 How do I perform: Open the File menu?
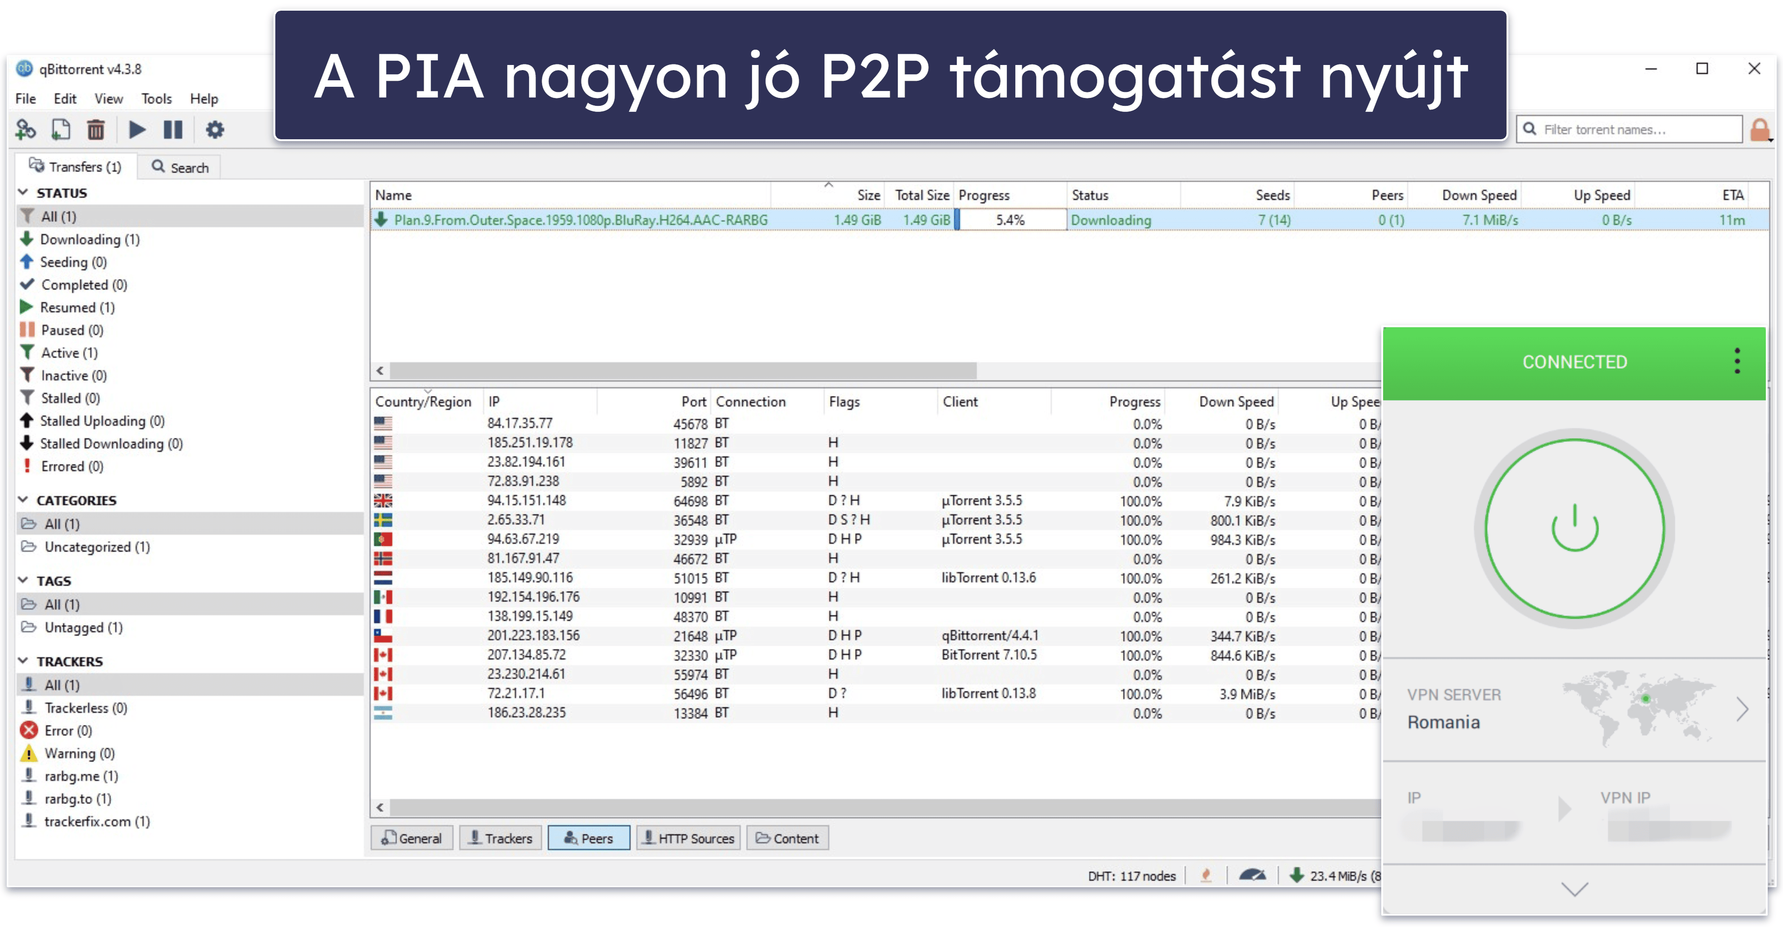26,98
